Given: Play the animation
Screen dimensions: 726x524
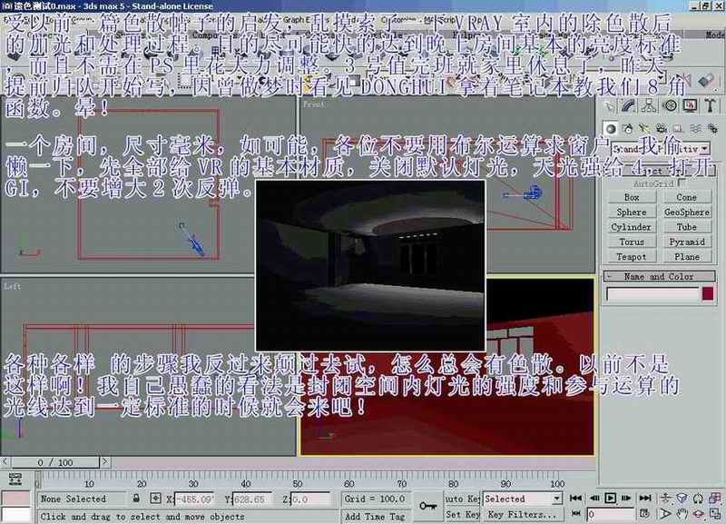Looking at the screenshot, I should click(610, 498).
